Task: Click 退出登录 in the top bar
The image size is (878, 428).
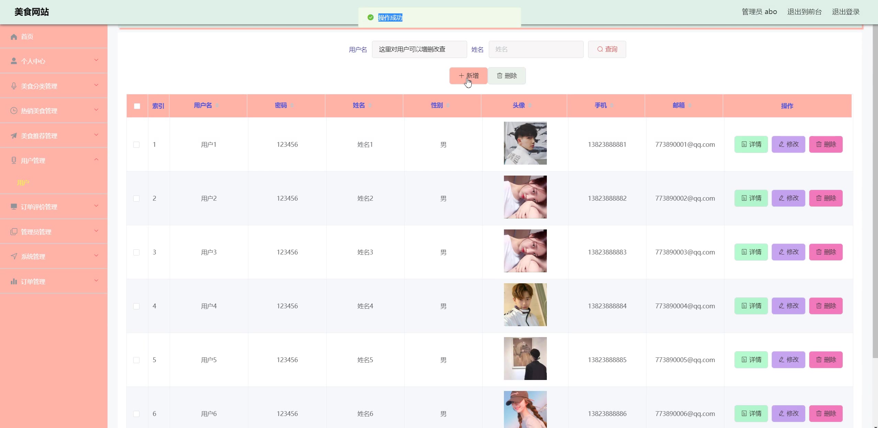Action: pyautogui.click(x=845, y=12)
